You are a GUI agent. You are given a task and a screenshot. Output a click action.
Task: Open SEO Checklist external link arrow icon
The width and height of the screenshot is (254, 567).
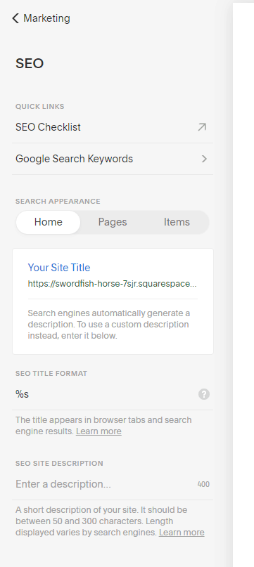point(202,127)
